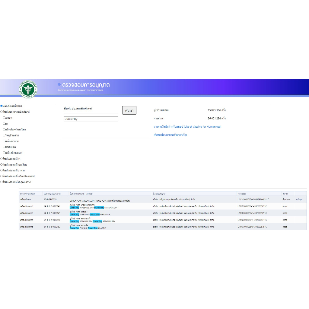Click the visitor count 15,845,386 ครั้ง
The height and width of the screenshot is (309, 309).
click(x=217, y=110)
